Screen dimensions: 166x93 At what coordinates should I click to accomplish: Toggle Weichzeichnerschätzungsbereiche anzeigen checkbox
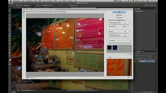(x=109, y=43)
